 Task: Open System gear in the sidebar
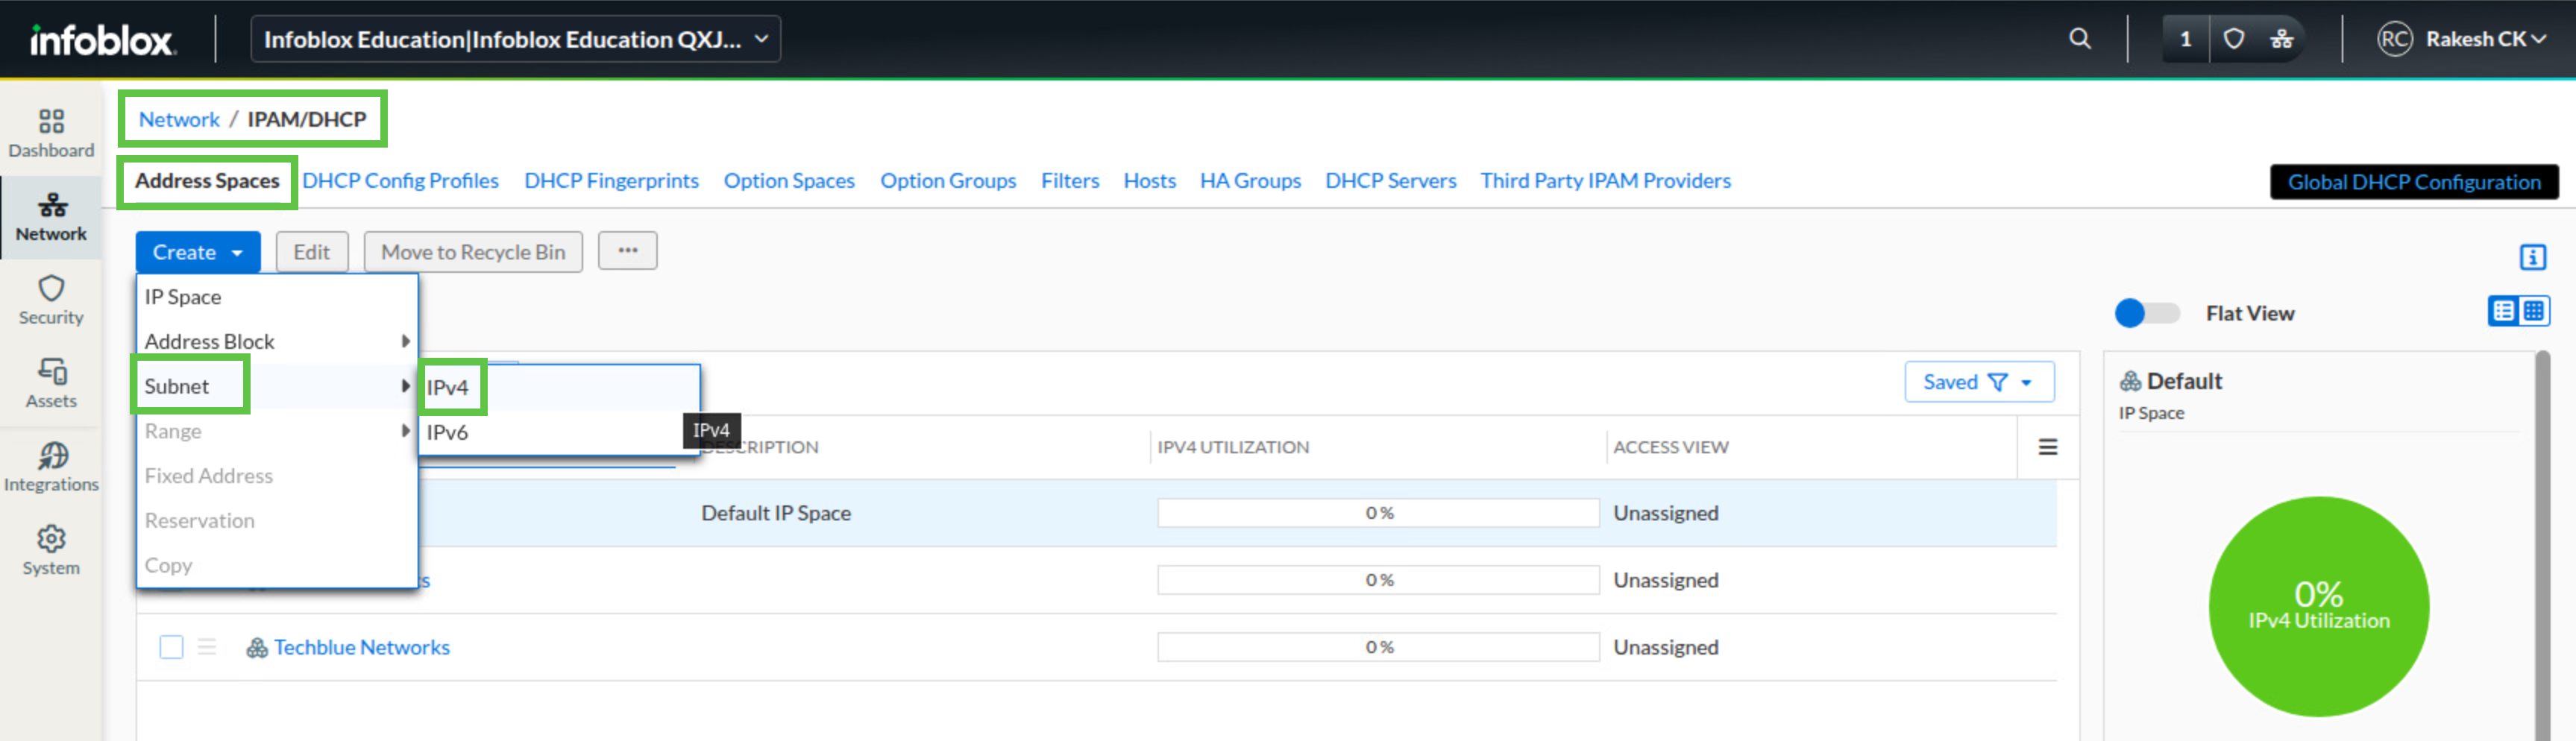coord(51,551)
